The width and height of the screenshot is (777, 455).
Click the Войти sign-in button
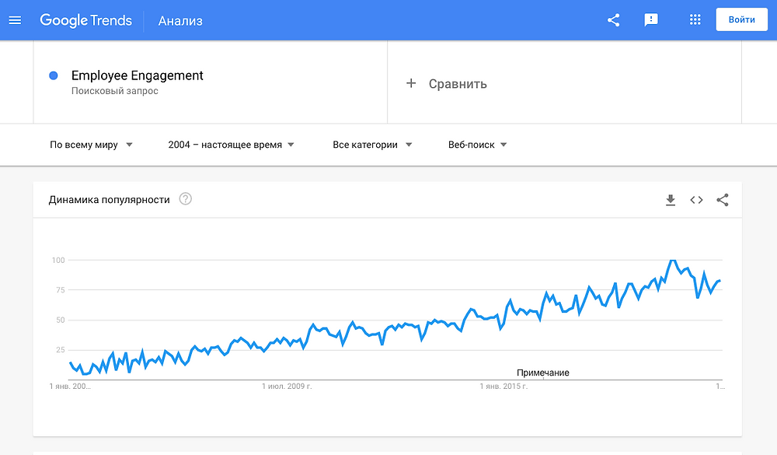pos(741,20)
